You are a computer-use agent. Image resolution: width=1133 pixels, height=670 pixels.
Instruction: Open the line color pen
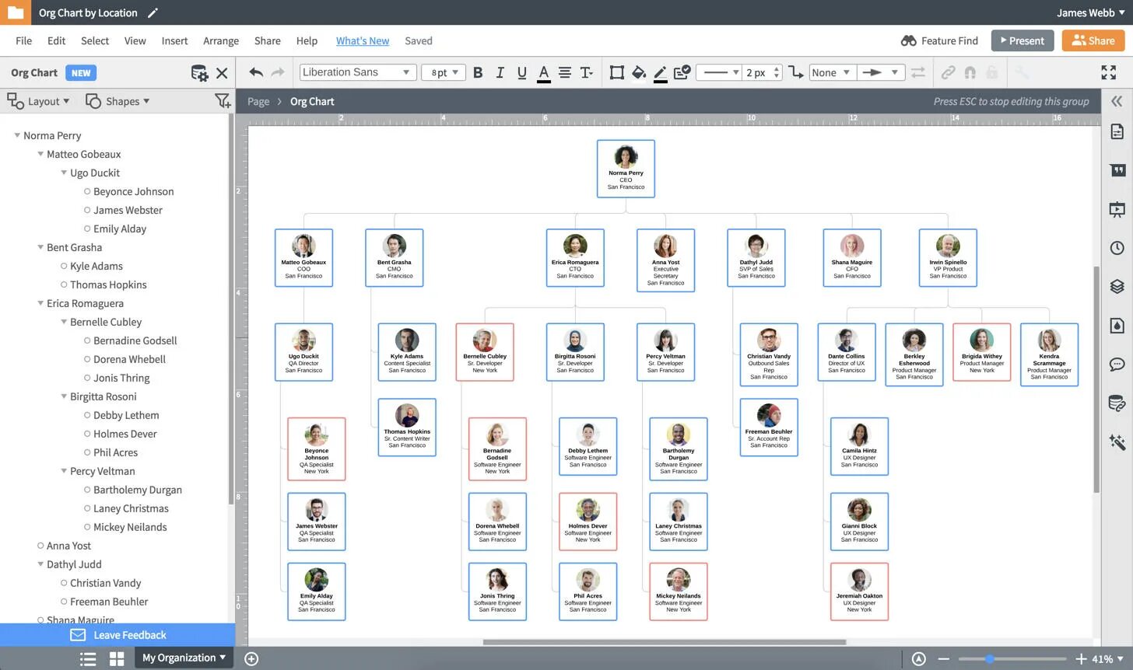(660, 73)
